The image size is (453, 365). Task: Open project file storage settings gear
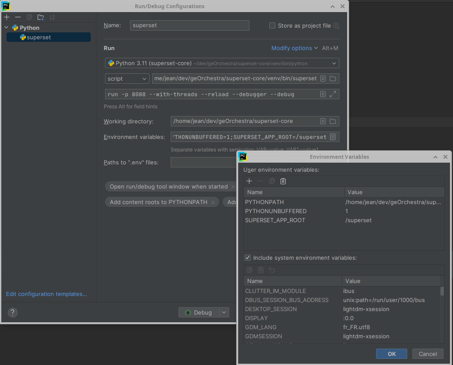pyautogui.click(x=336, y=25)
